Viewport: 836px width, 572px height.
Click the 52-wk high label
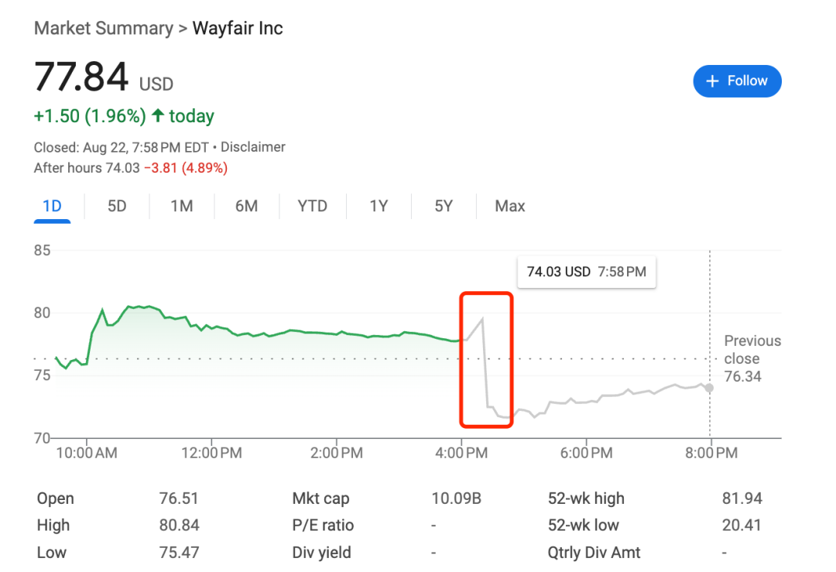[x=586, y=499]
